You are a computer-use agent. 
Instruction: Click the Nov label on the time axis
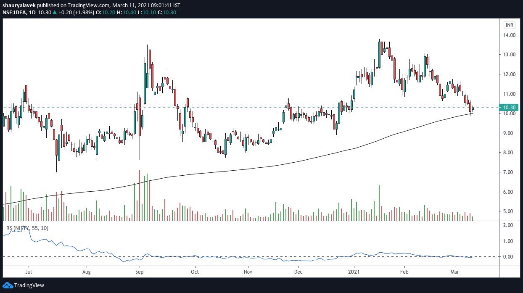[248, 272]
